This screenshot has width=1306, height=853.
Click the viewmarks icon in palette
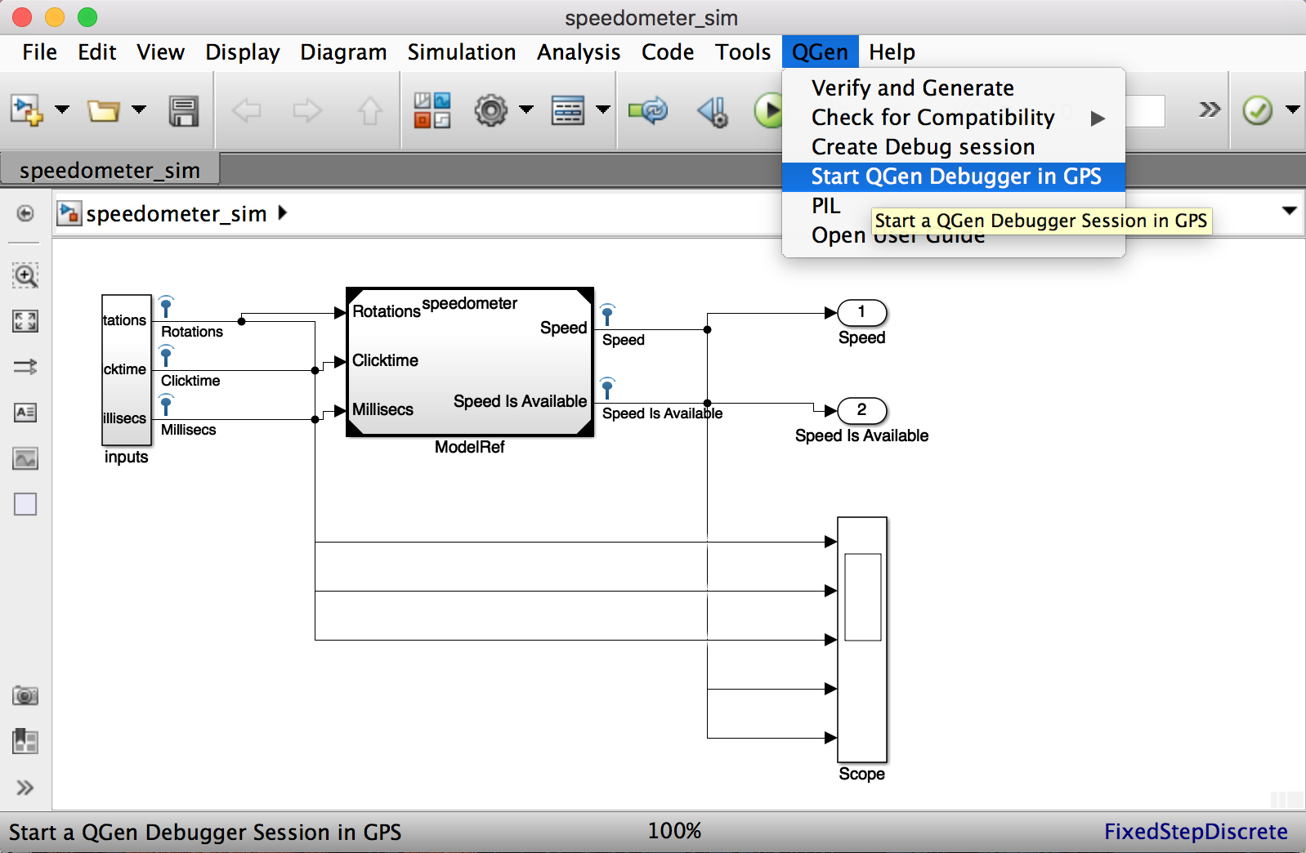[25, 741]
